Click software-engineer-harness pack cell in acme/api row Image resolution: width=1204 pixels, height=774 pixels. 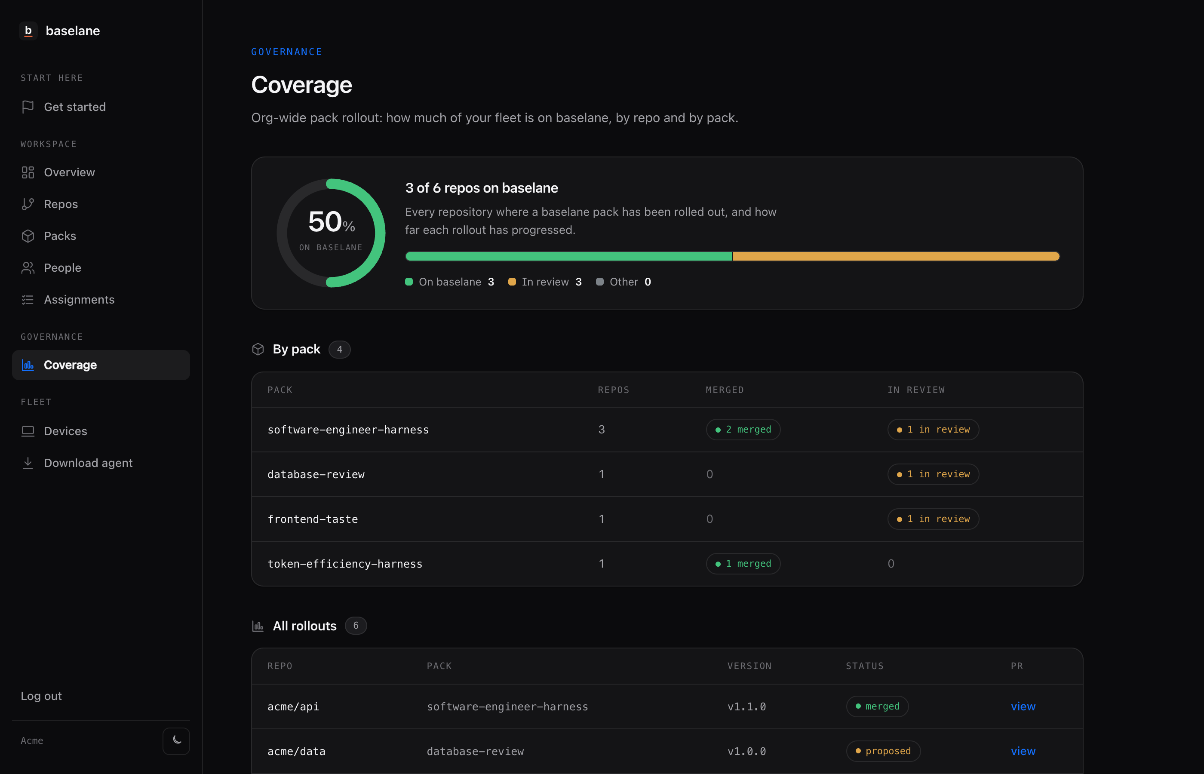click(x=507, y=706)
